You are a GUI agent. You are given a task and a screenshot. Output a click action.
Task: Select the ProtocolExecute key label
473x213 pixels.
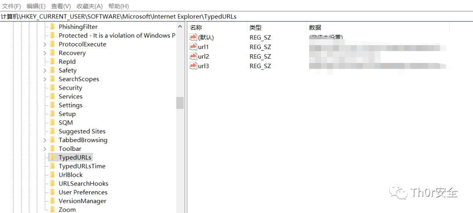click(82, 44)
